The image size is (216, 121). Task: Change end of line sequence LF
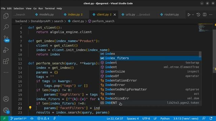pyautogui.click(x=155, y=119)
